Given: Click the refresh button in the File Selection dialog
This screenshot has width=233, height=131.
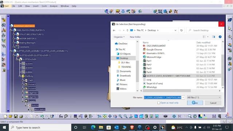Looking at the screenshot, I should tap(181, 30).
